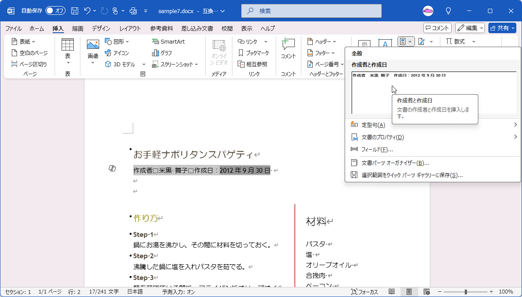Screen dimensions: 522x297
Task: Insert a cross-reference (相互参照)
Action: click(252, 64)
